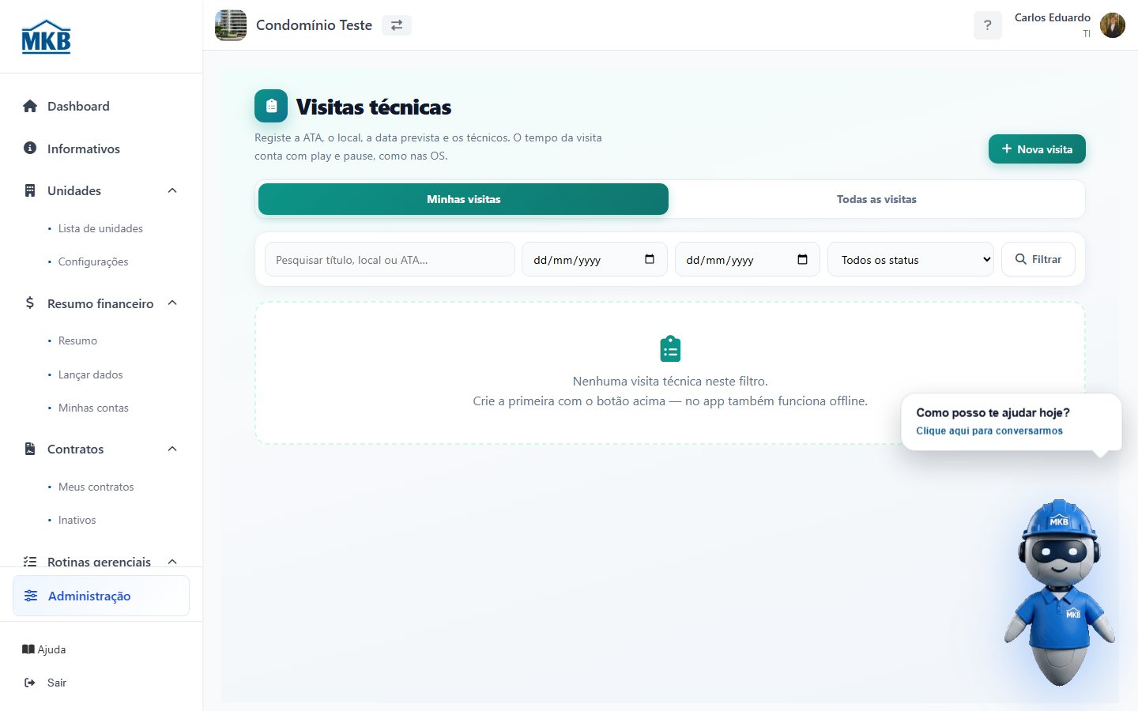
Task: Open help with the question mark button
Action: pyautogui.click(x=987, y=25)
